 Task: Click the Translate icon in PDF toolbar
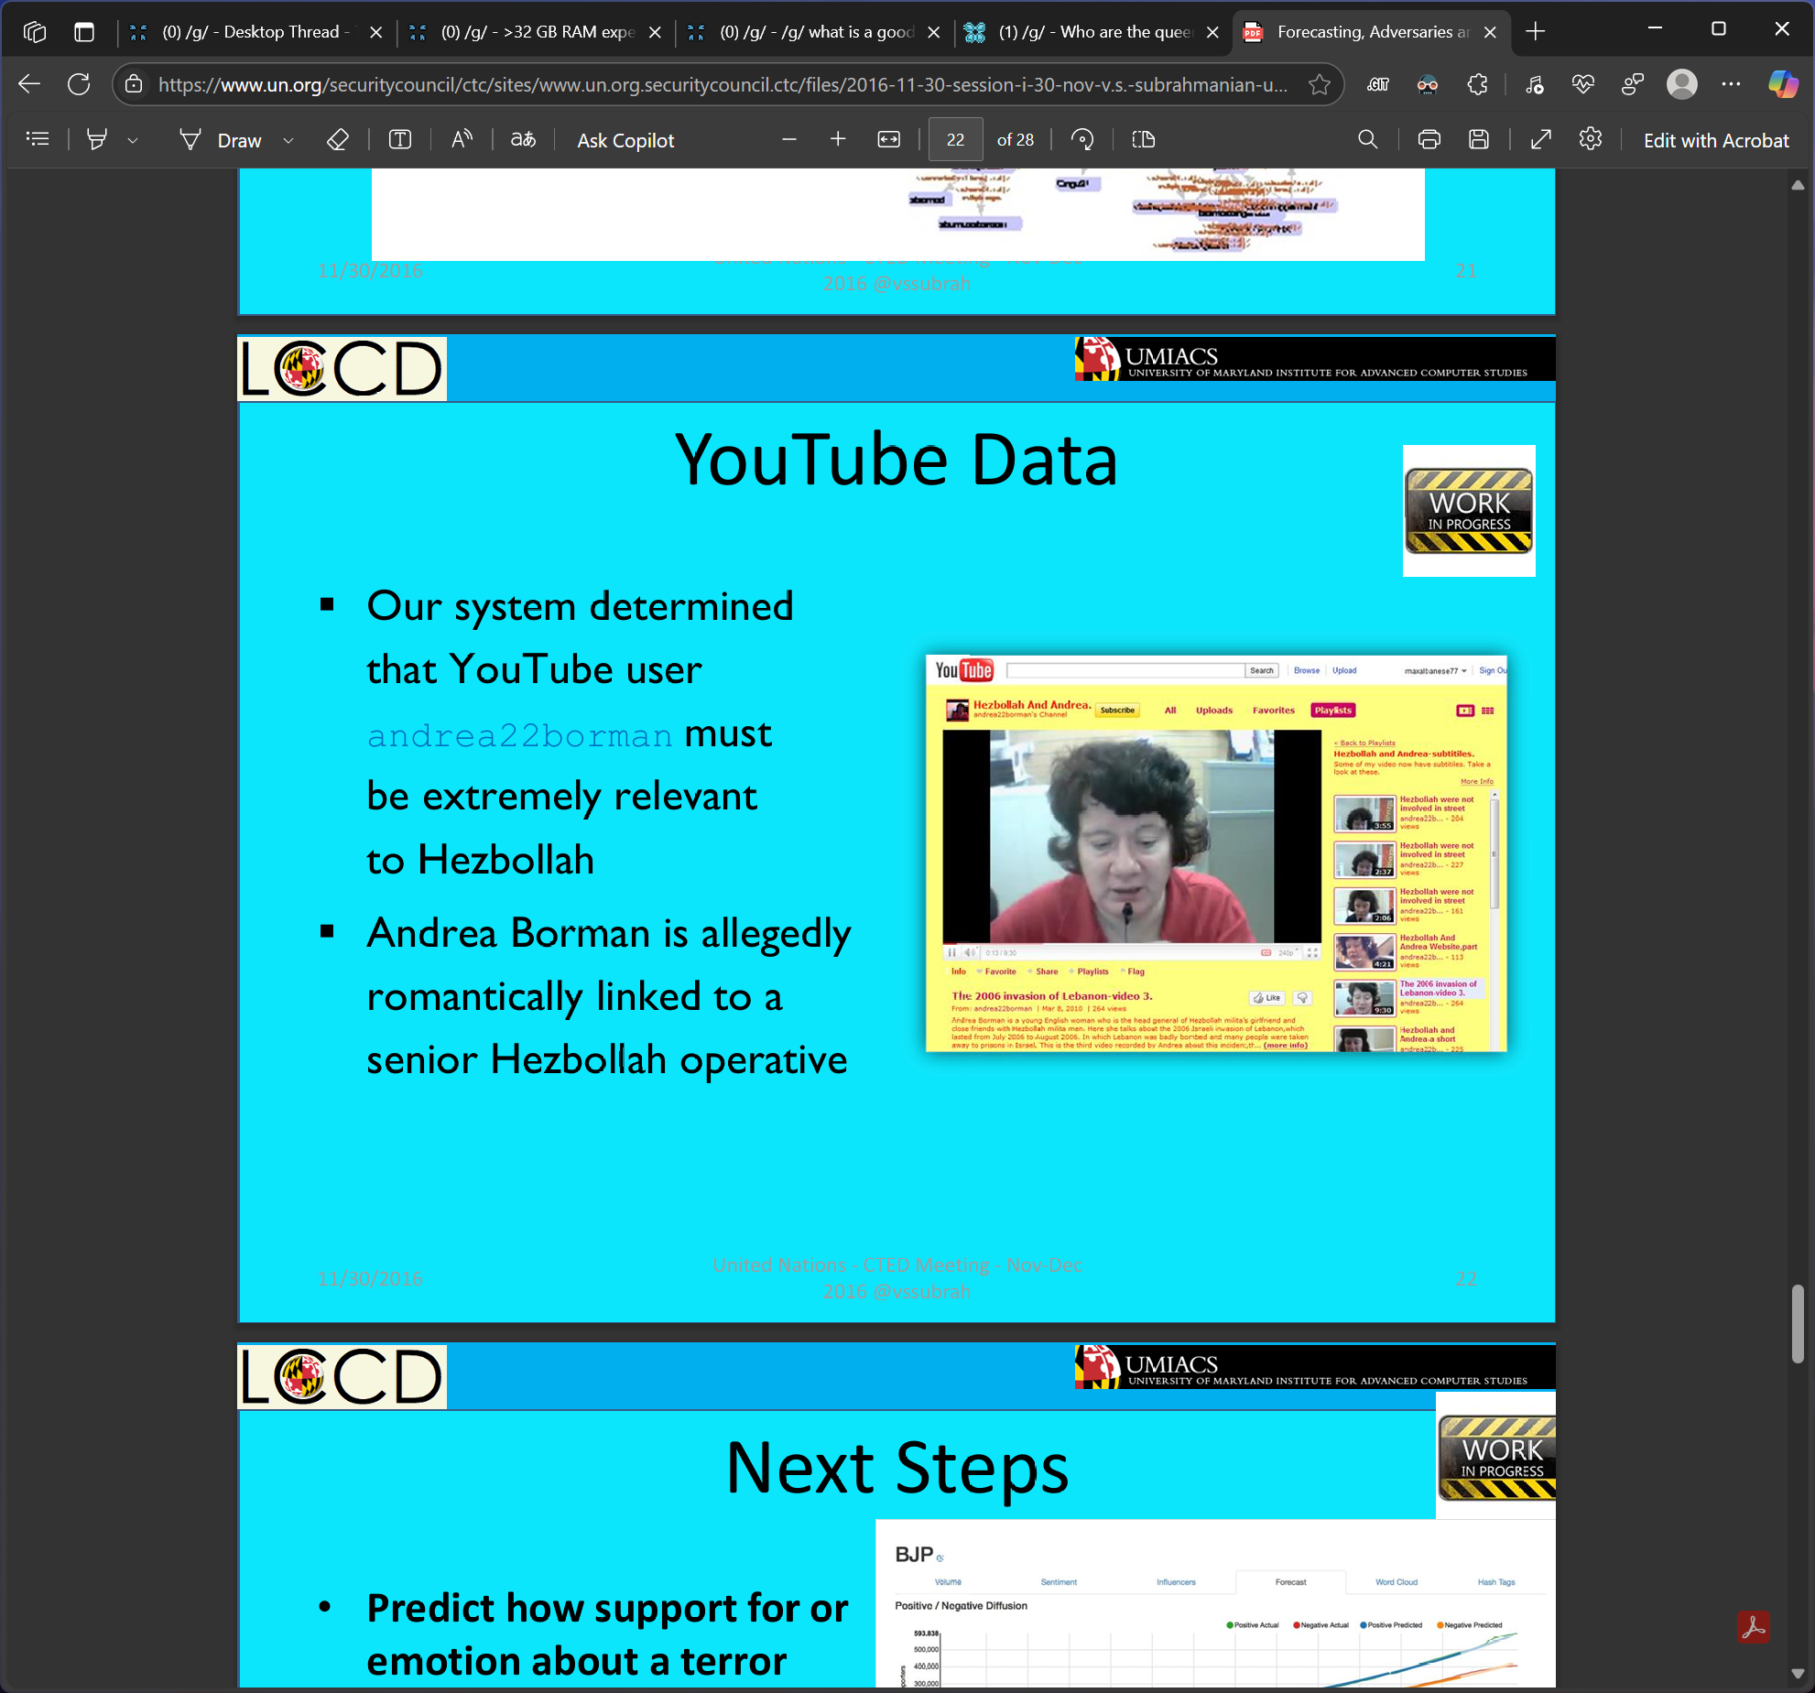[523, 139]
